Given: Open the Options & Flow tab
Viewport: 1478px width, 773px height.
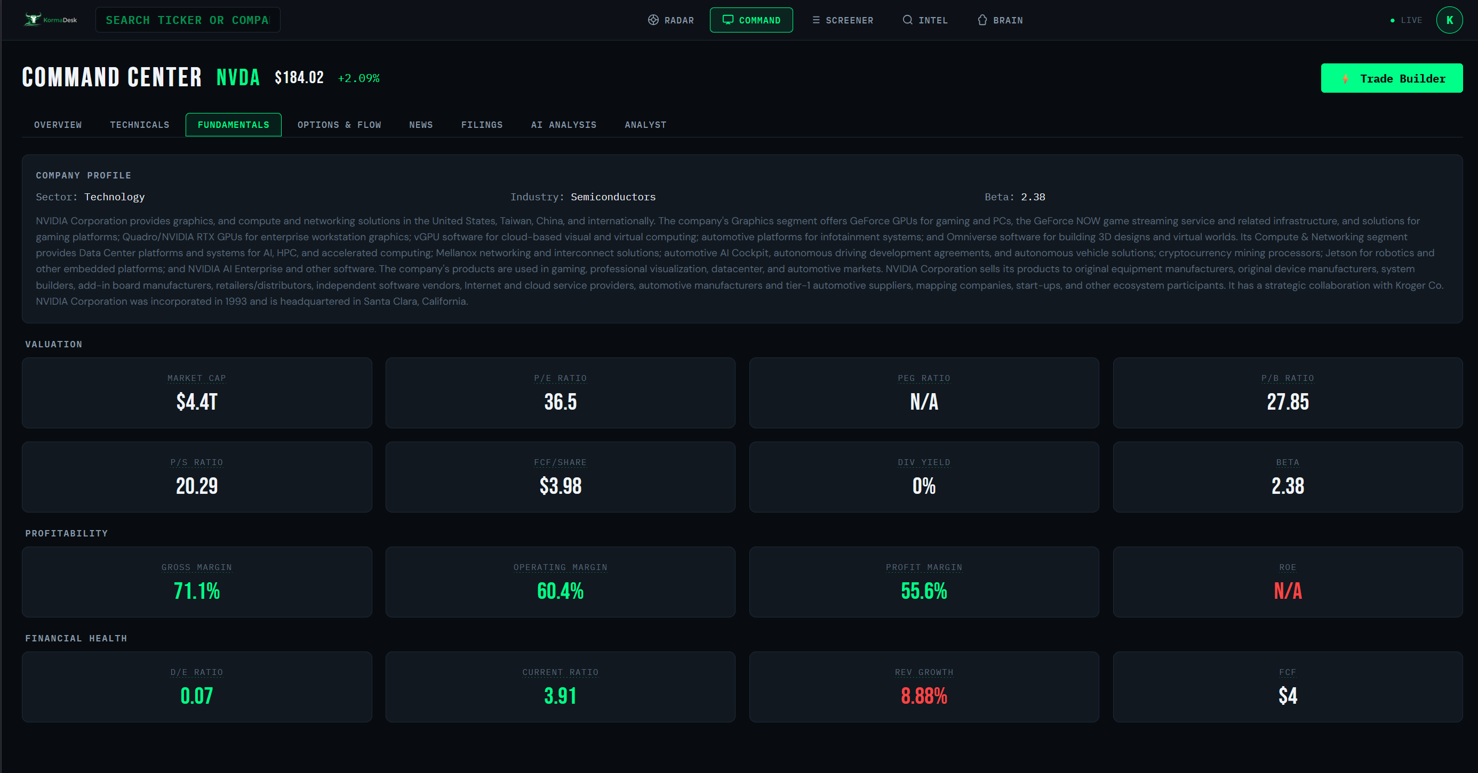Looking at the screenshot, I should pos(339,125).
